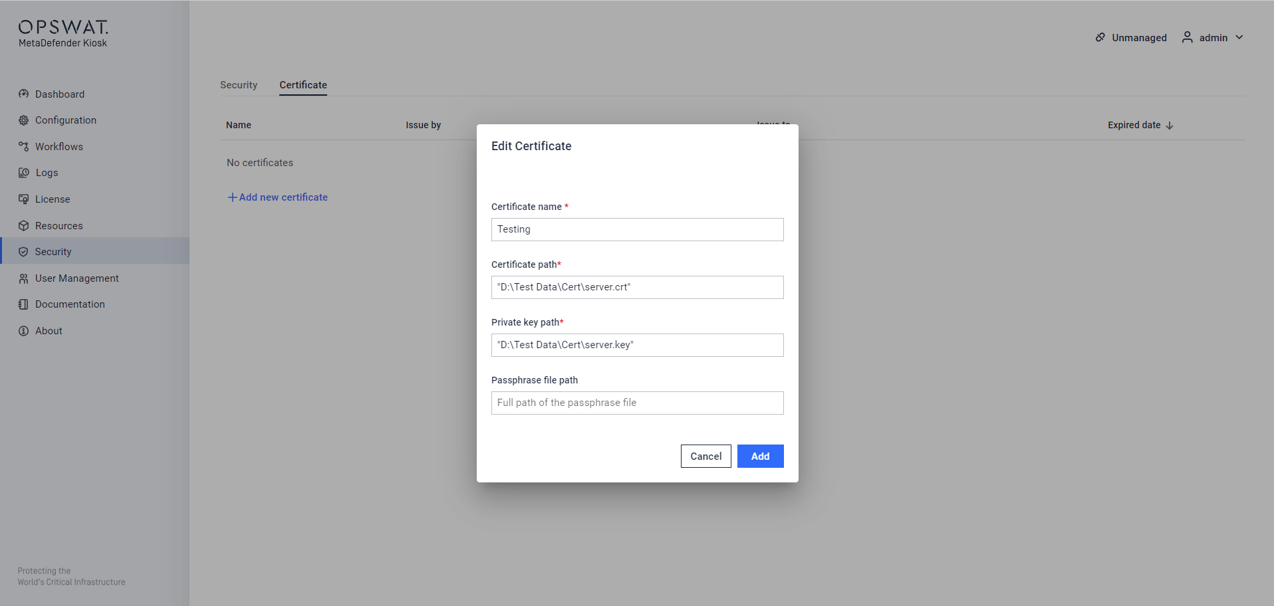
Task: Focus the Certificate name field
Action: [x=637, y=229]
